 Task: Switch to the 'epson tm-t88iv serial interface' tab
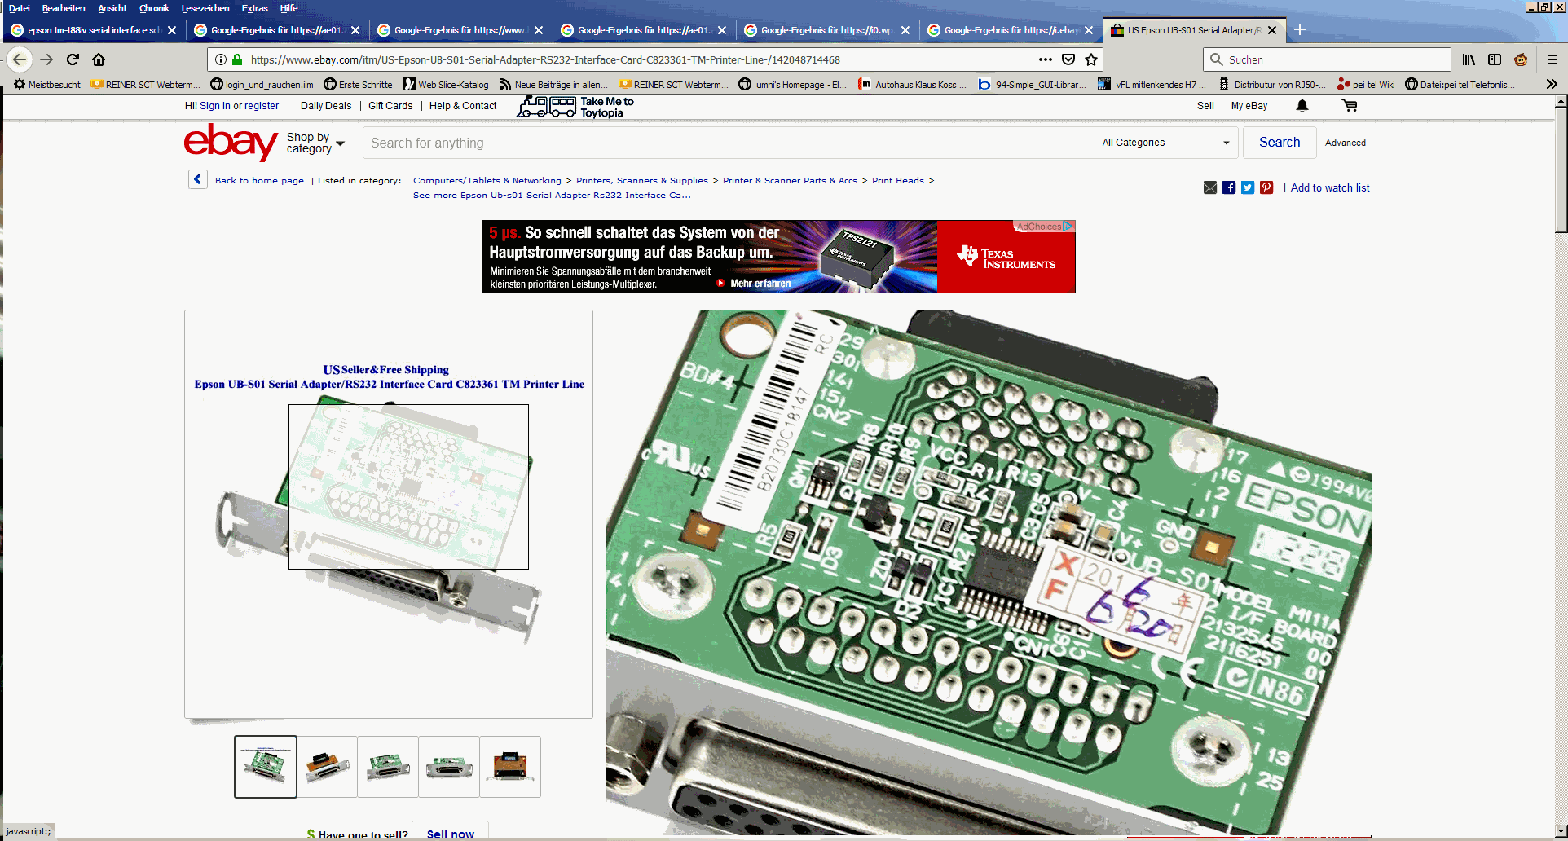pos(93,30)
